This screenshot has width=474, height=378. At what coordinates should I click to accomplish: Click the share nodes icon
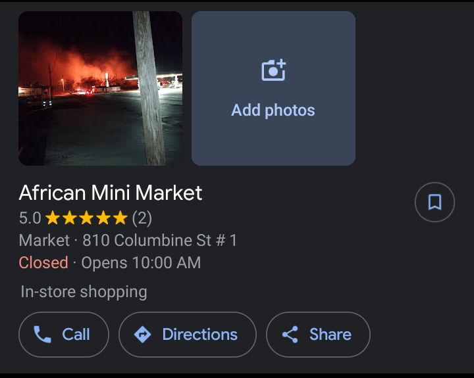(290, 335)
